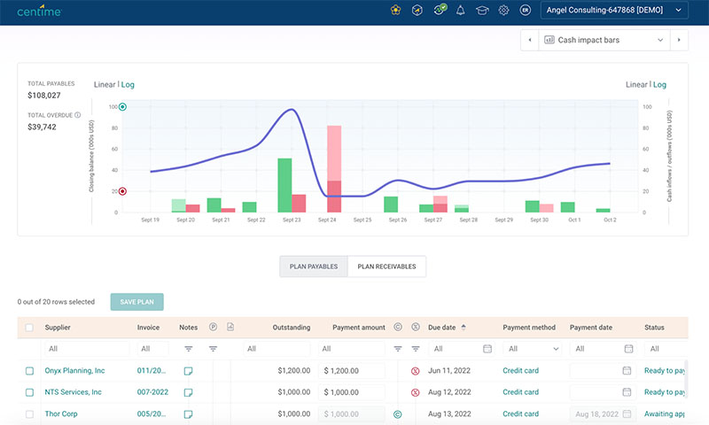Select the green bar for Sept 23
This screenshot has height=425, width=709.
pos(284,185)
